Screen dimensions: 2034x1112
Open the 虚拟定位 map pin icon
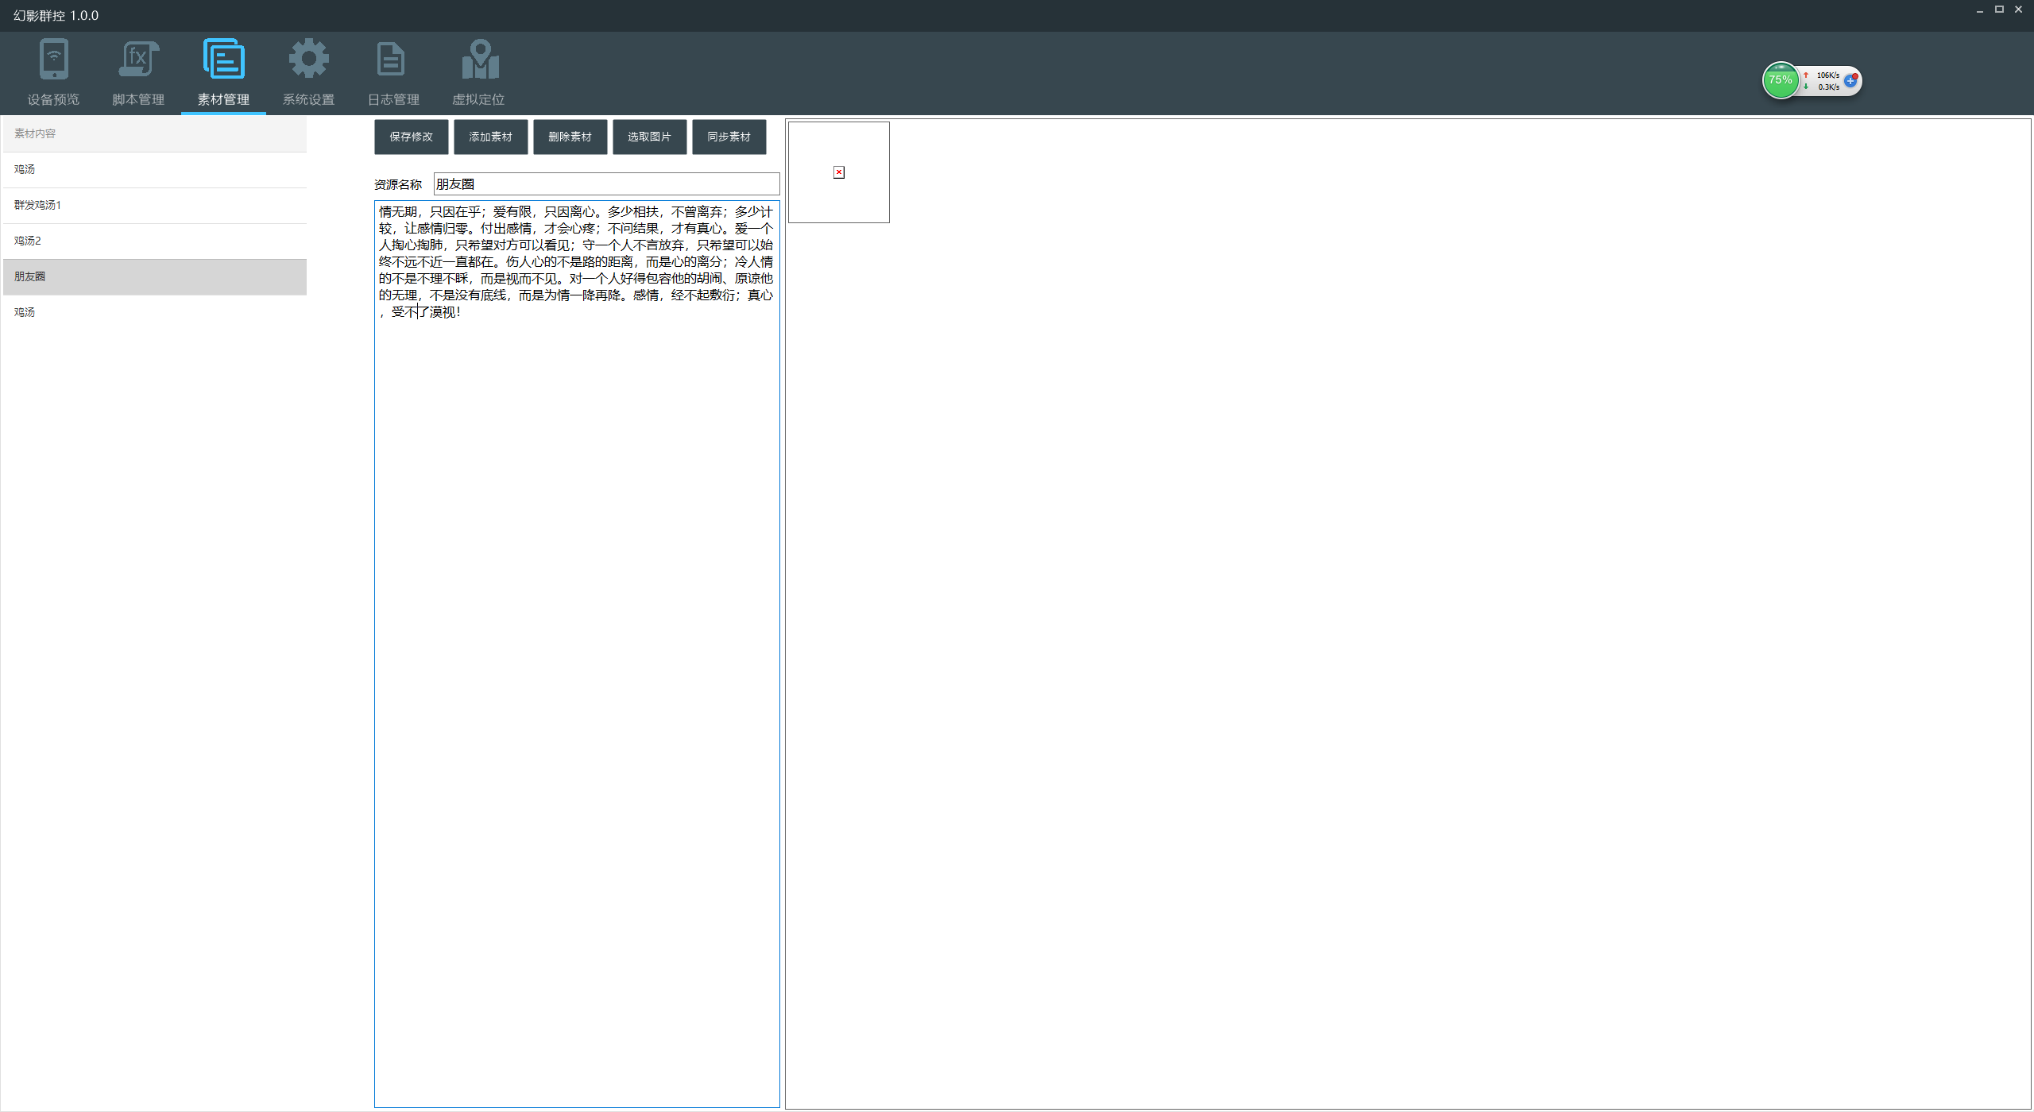point(479,60)
